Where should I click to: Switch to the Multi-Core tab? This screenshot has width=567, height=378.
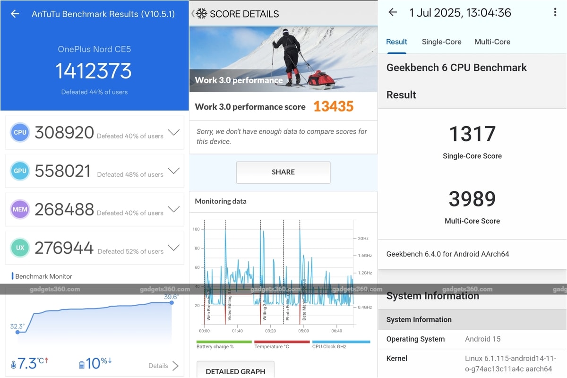tap(492, 42)
